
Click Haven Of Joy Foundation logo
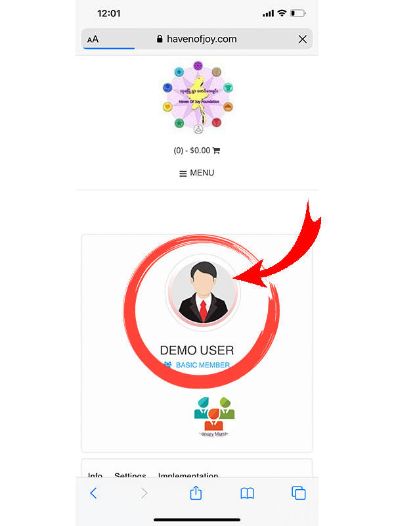tap(198, 97)
